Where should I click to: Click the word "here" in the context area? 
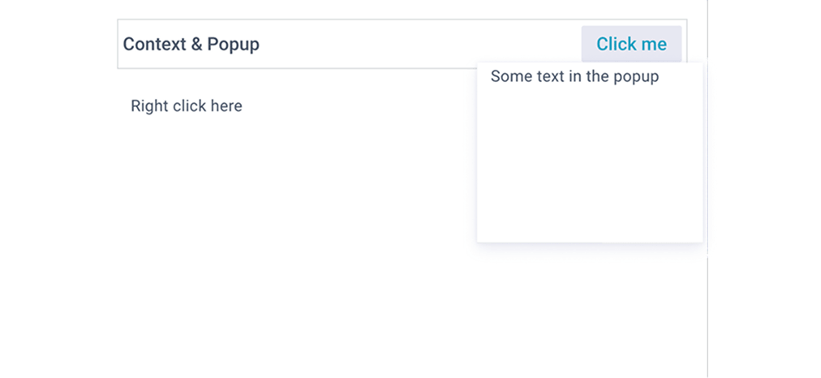[226, 105]
